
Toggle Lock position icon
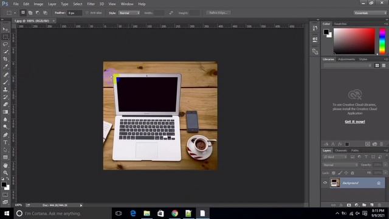[x=346, y=173]
